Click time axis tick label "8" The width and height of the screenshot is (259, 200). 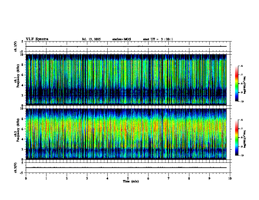pos(189,178)
